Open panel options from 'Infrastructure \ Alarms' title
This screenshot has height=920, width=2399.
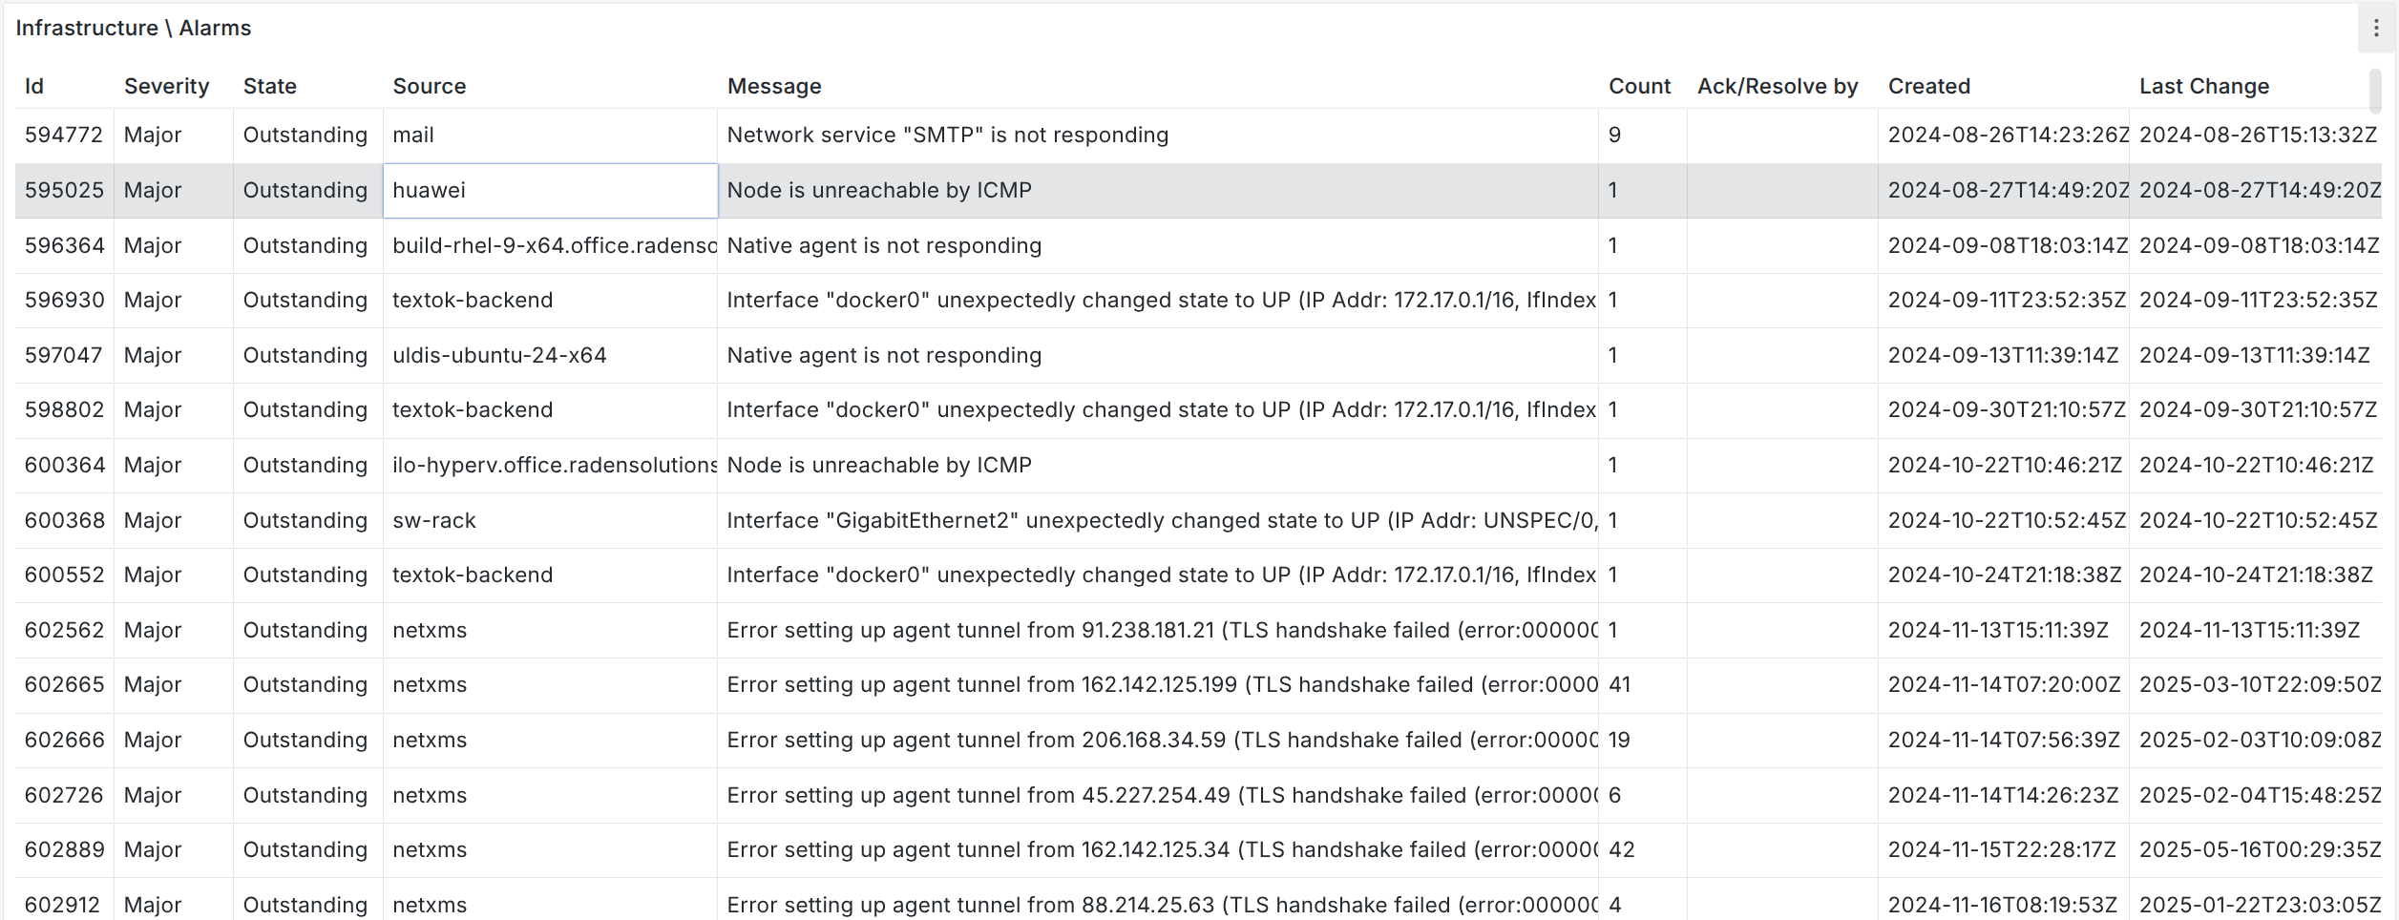pyautogui.click(x=133, y=28)
